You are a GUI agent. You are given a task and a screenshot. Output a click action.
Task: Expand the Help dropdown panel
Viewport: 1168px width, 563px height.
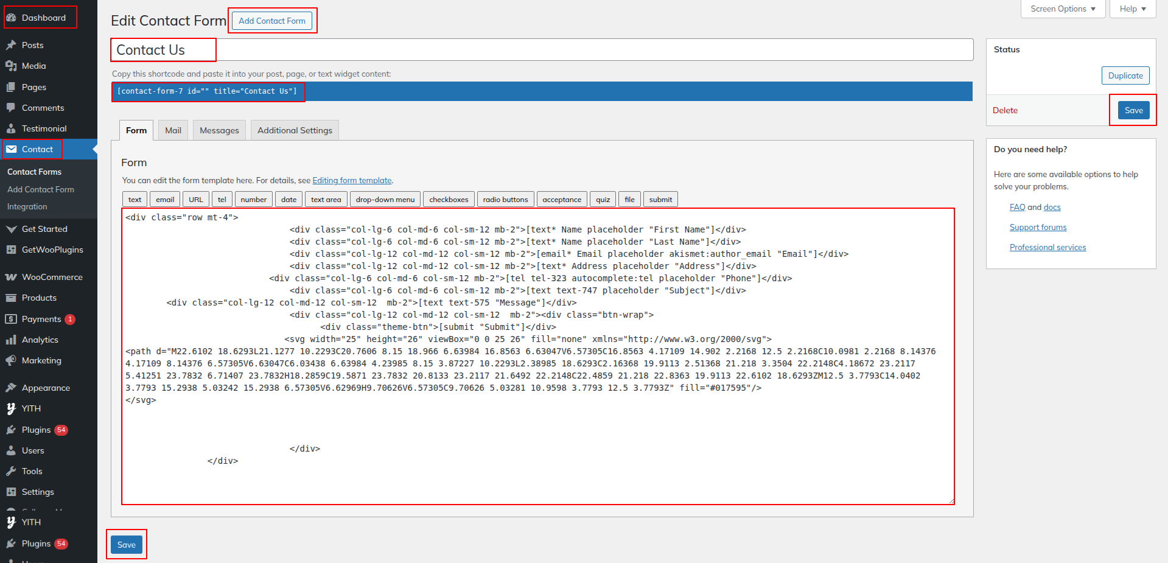coord(1132,9)
